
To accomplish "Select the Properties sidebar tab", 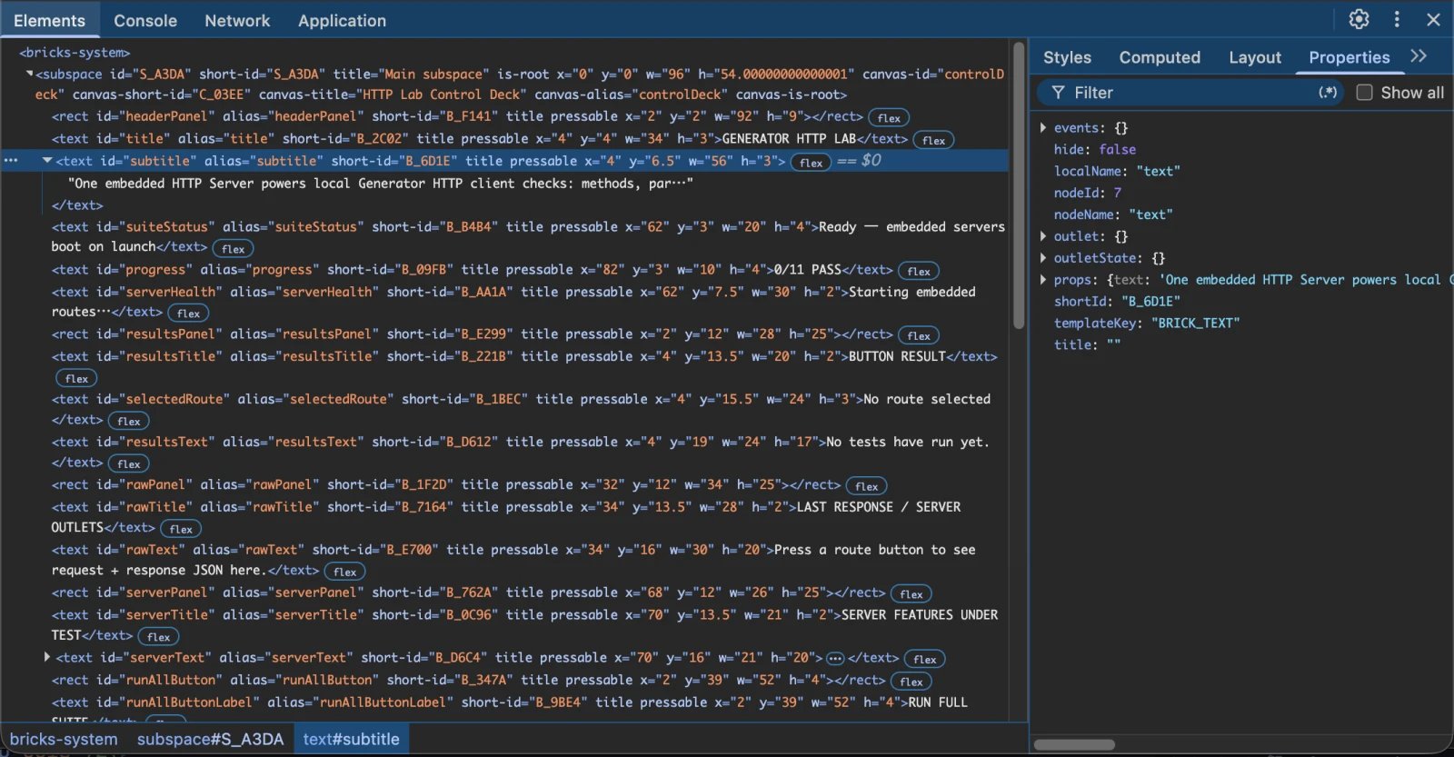I will pos(1349,57).
